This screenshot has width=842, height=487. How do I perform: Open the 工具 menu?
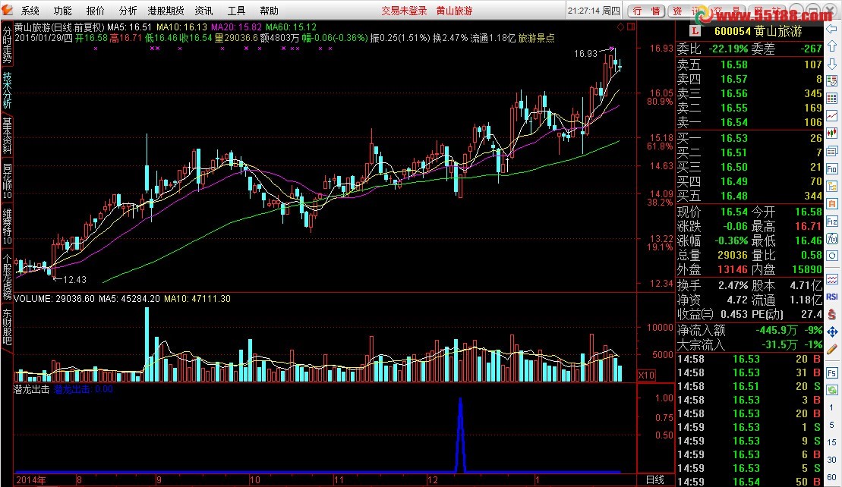click(x=236, y=11)
